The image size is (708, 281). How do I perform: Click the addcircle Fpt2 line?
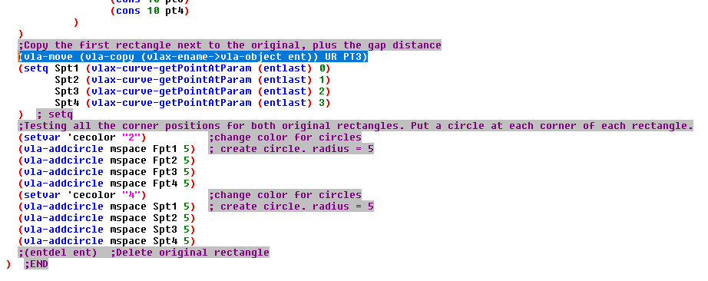[x=107, y=160]
